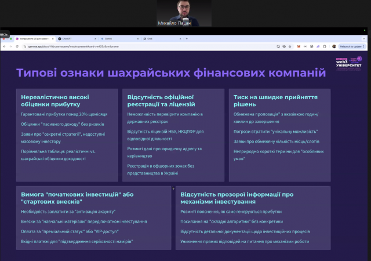Click the Михайло Пацан video thumbnail
This screenshot has width=371, height=261.
184,13
